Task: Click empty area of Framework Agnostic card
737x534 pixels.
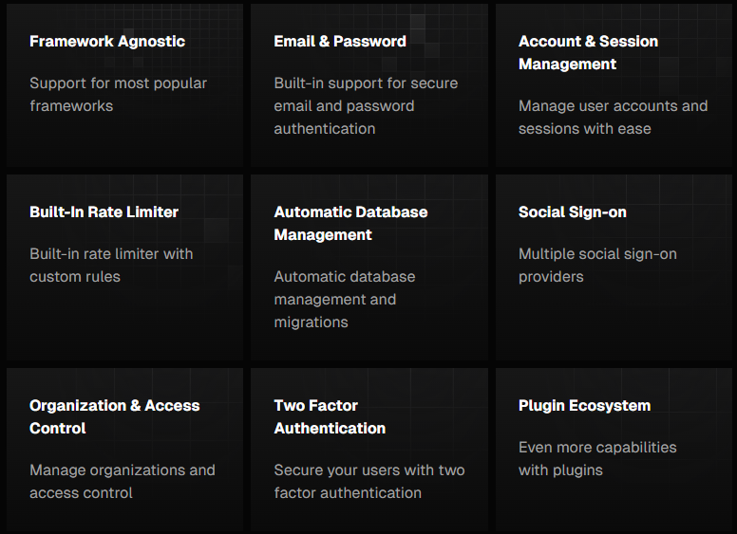Action: point(124,140)
